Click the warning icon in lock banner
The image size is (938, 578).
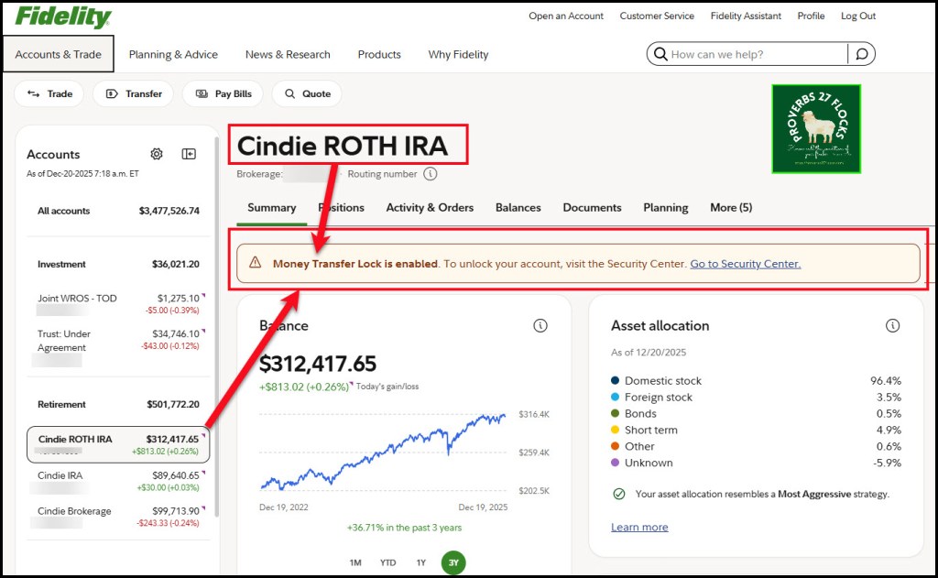256,263
